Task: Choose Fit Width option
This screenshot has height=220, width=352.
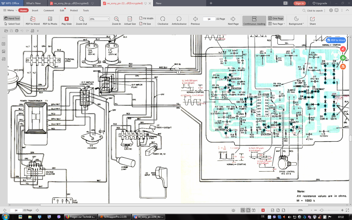Action: [x=146, y=18]
